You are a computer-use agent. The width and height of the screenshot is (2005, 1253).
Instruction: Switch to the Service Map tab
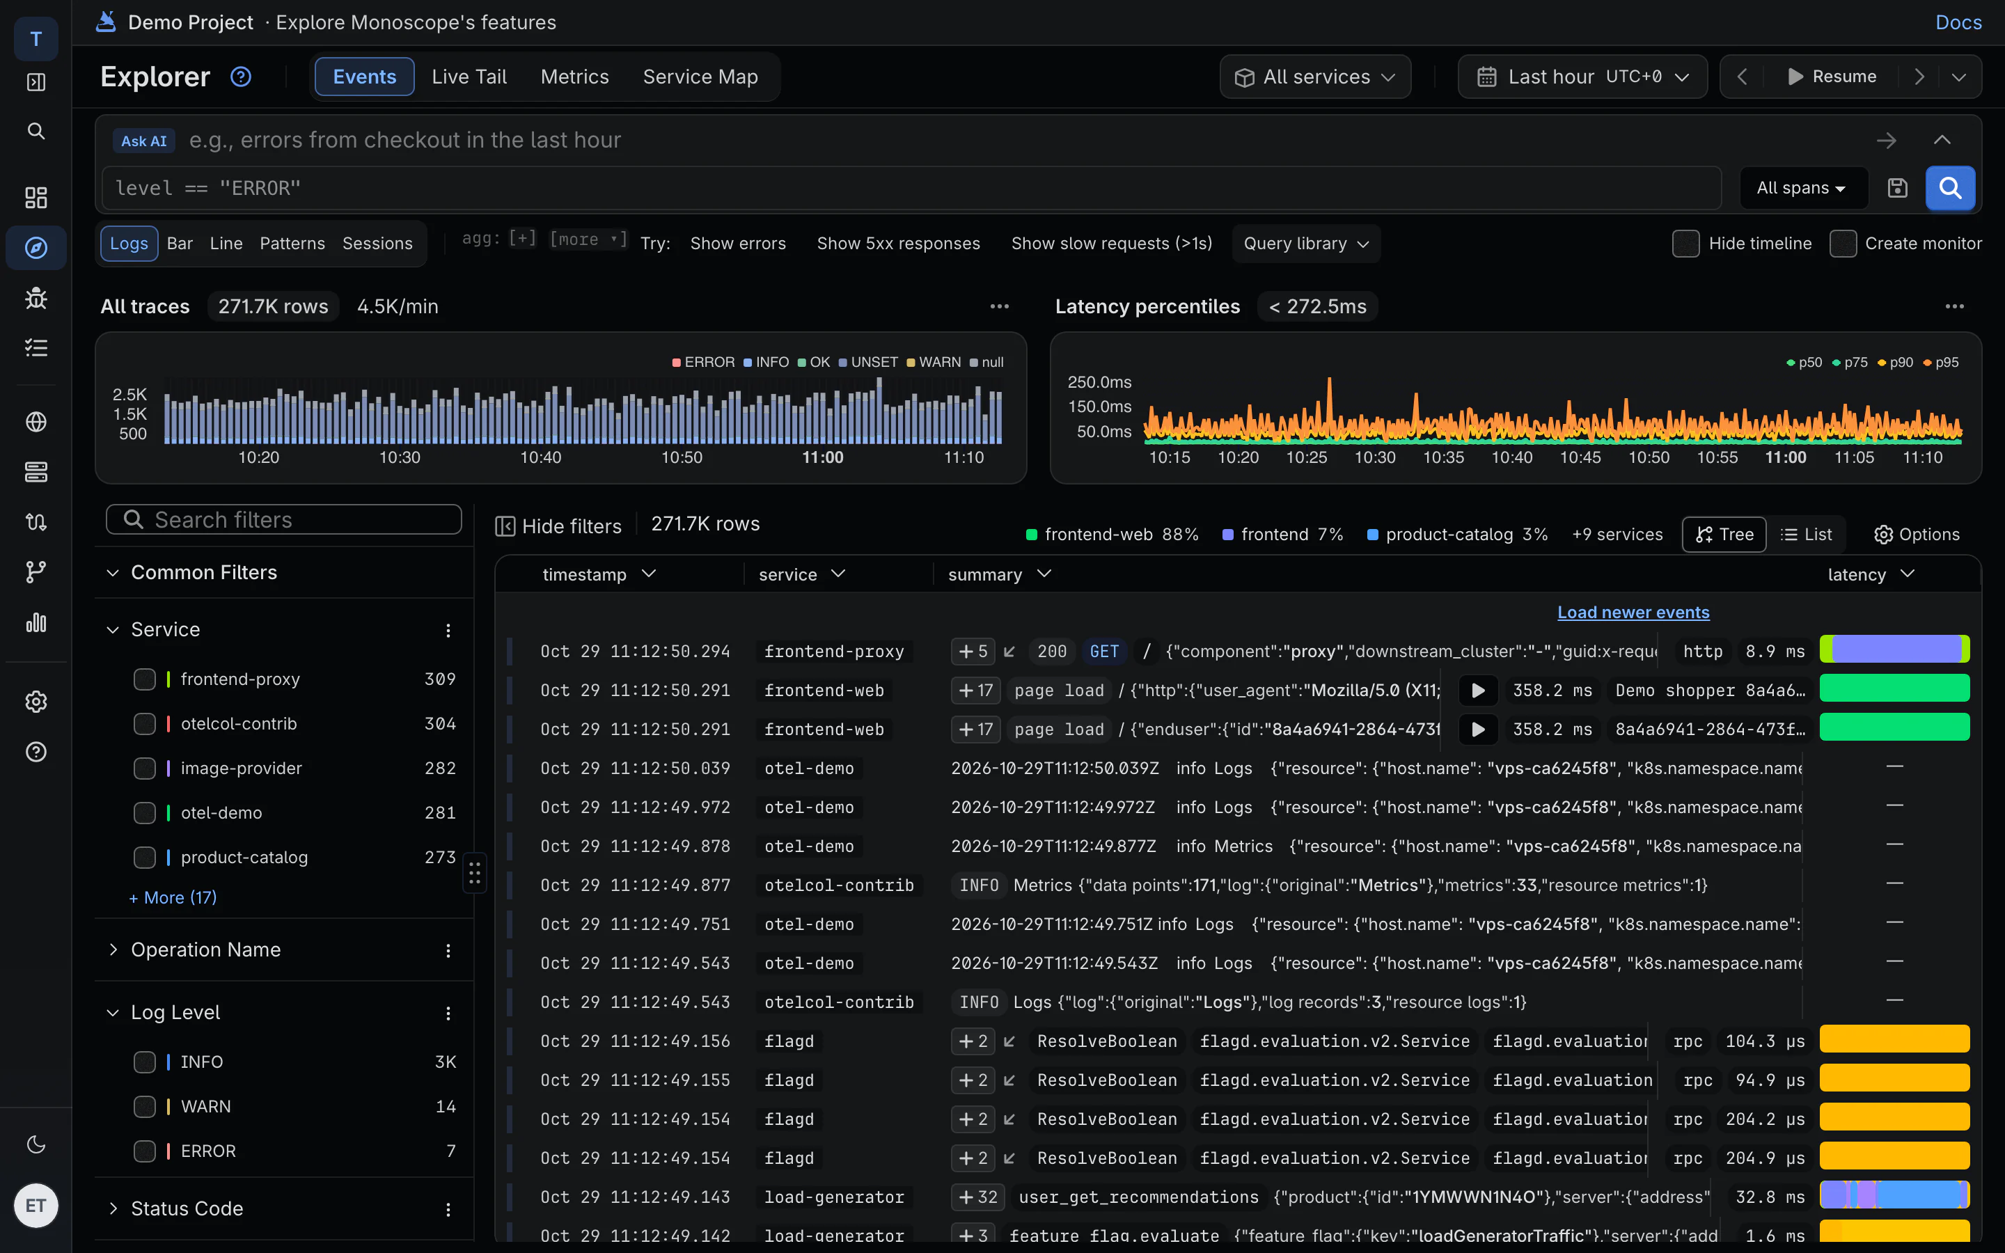(700, 77)
